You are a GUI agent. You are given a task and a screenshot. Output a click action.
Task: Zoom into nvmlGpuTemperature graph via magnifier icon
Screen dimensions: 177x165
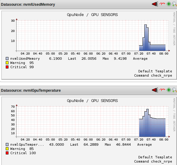pyautogui.click(x=175, y=90)
